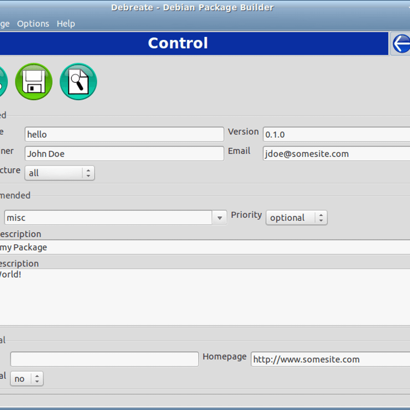
Task: Click the Homepage label text
Action: (x=224, y=357)
